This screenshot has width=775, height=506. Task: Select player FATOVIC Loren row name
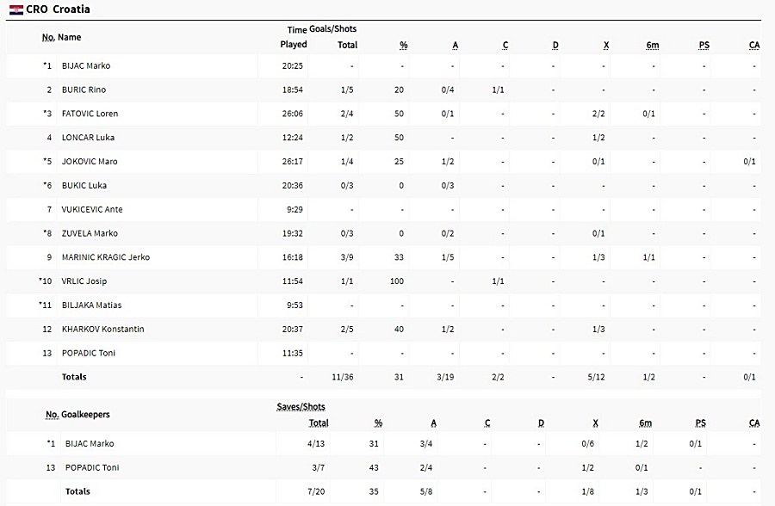(90, 114)
